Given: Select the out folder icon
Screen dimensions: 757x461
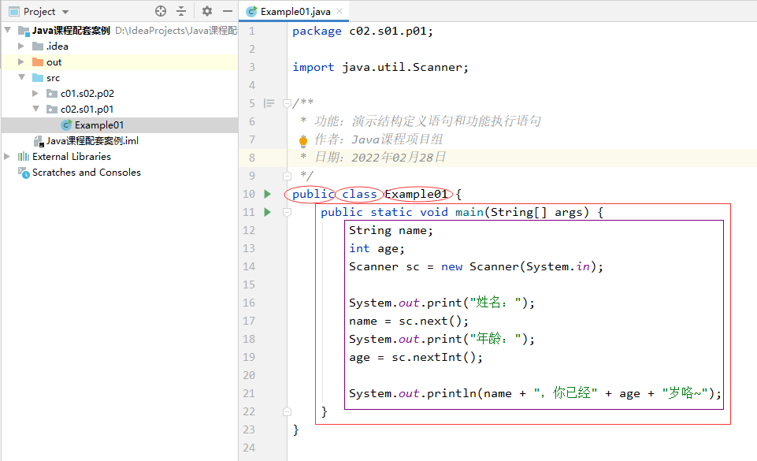Looking at the screenshot, I should point(38,61).
